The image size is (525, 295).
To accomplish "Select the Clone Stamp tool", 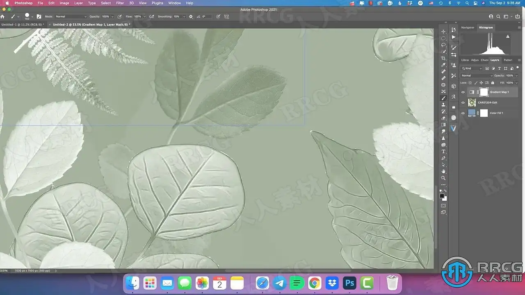I will (x=443, y=105).
